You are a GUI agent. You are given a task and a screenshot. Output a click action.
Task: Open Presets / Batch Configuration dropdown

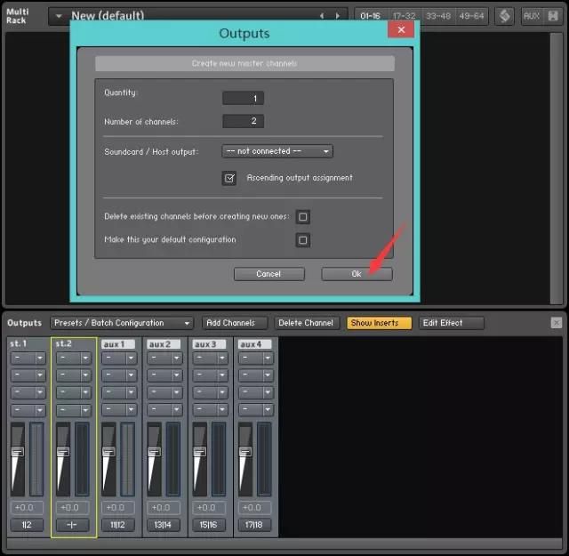pyautogui.click(x=122, y=323)
